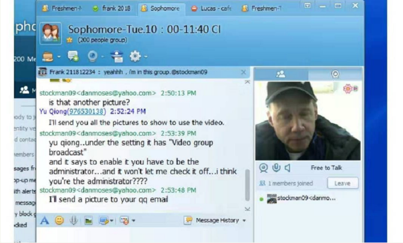403x243 pixels.
Task: Toggle the webcam icon under video
Action: (x=263, y=168)
